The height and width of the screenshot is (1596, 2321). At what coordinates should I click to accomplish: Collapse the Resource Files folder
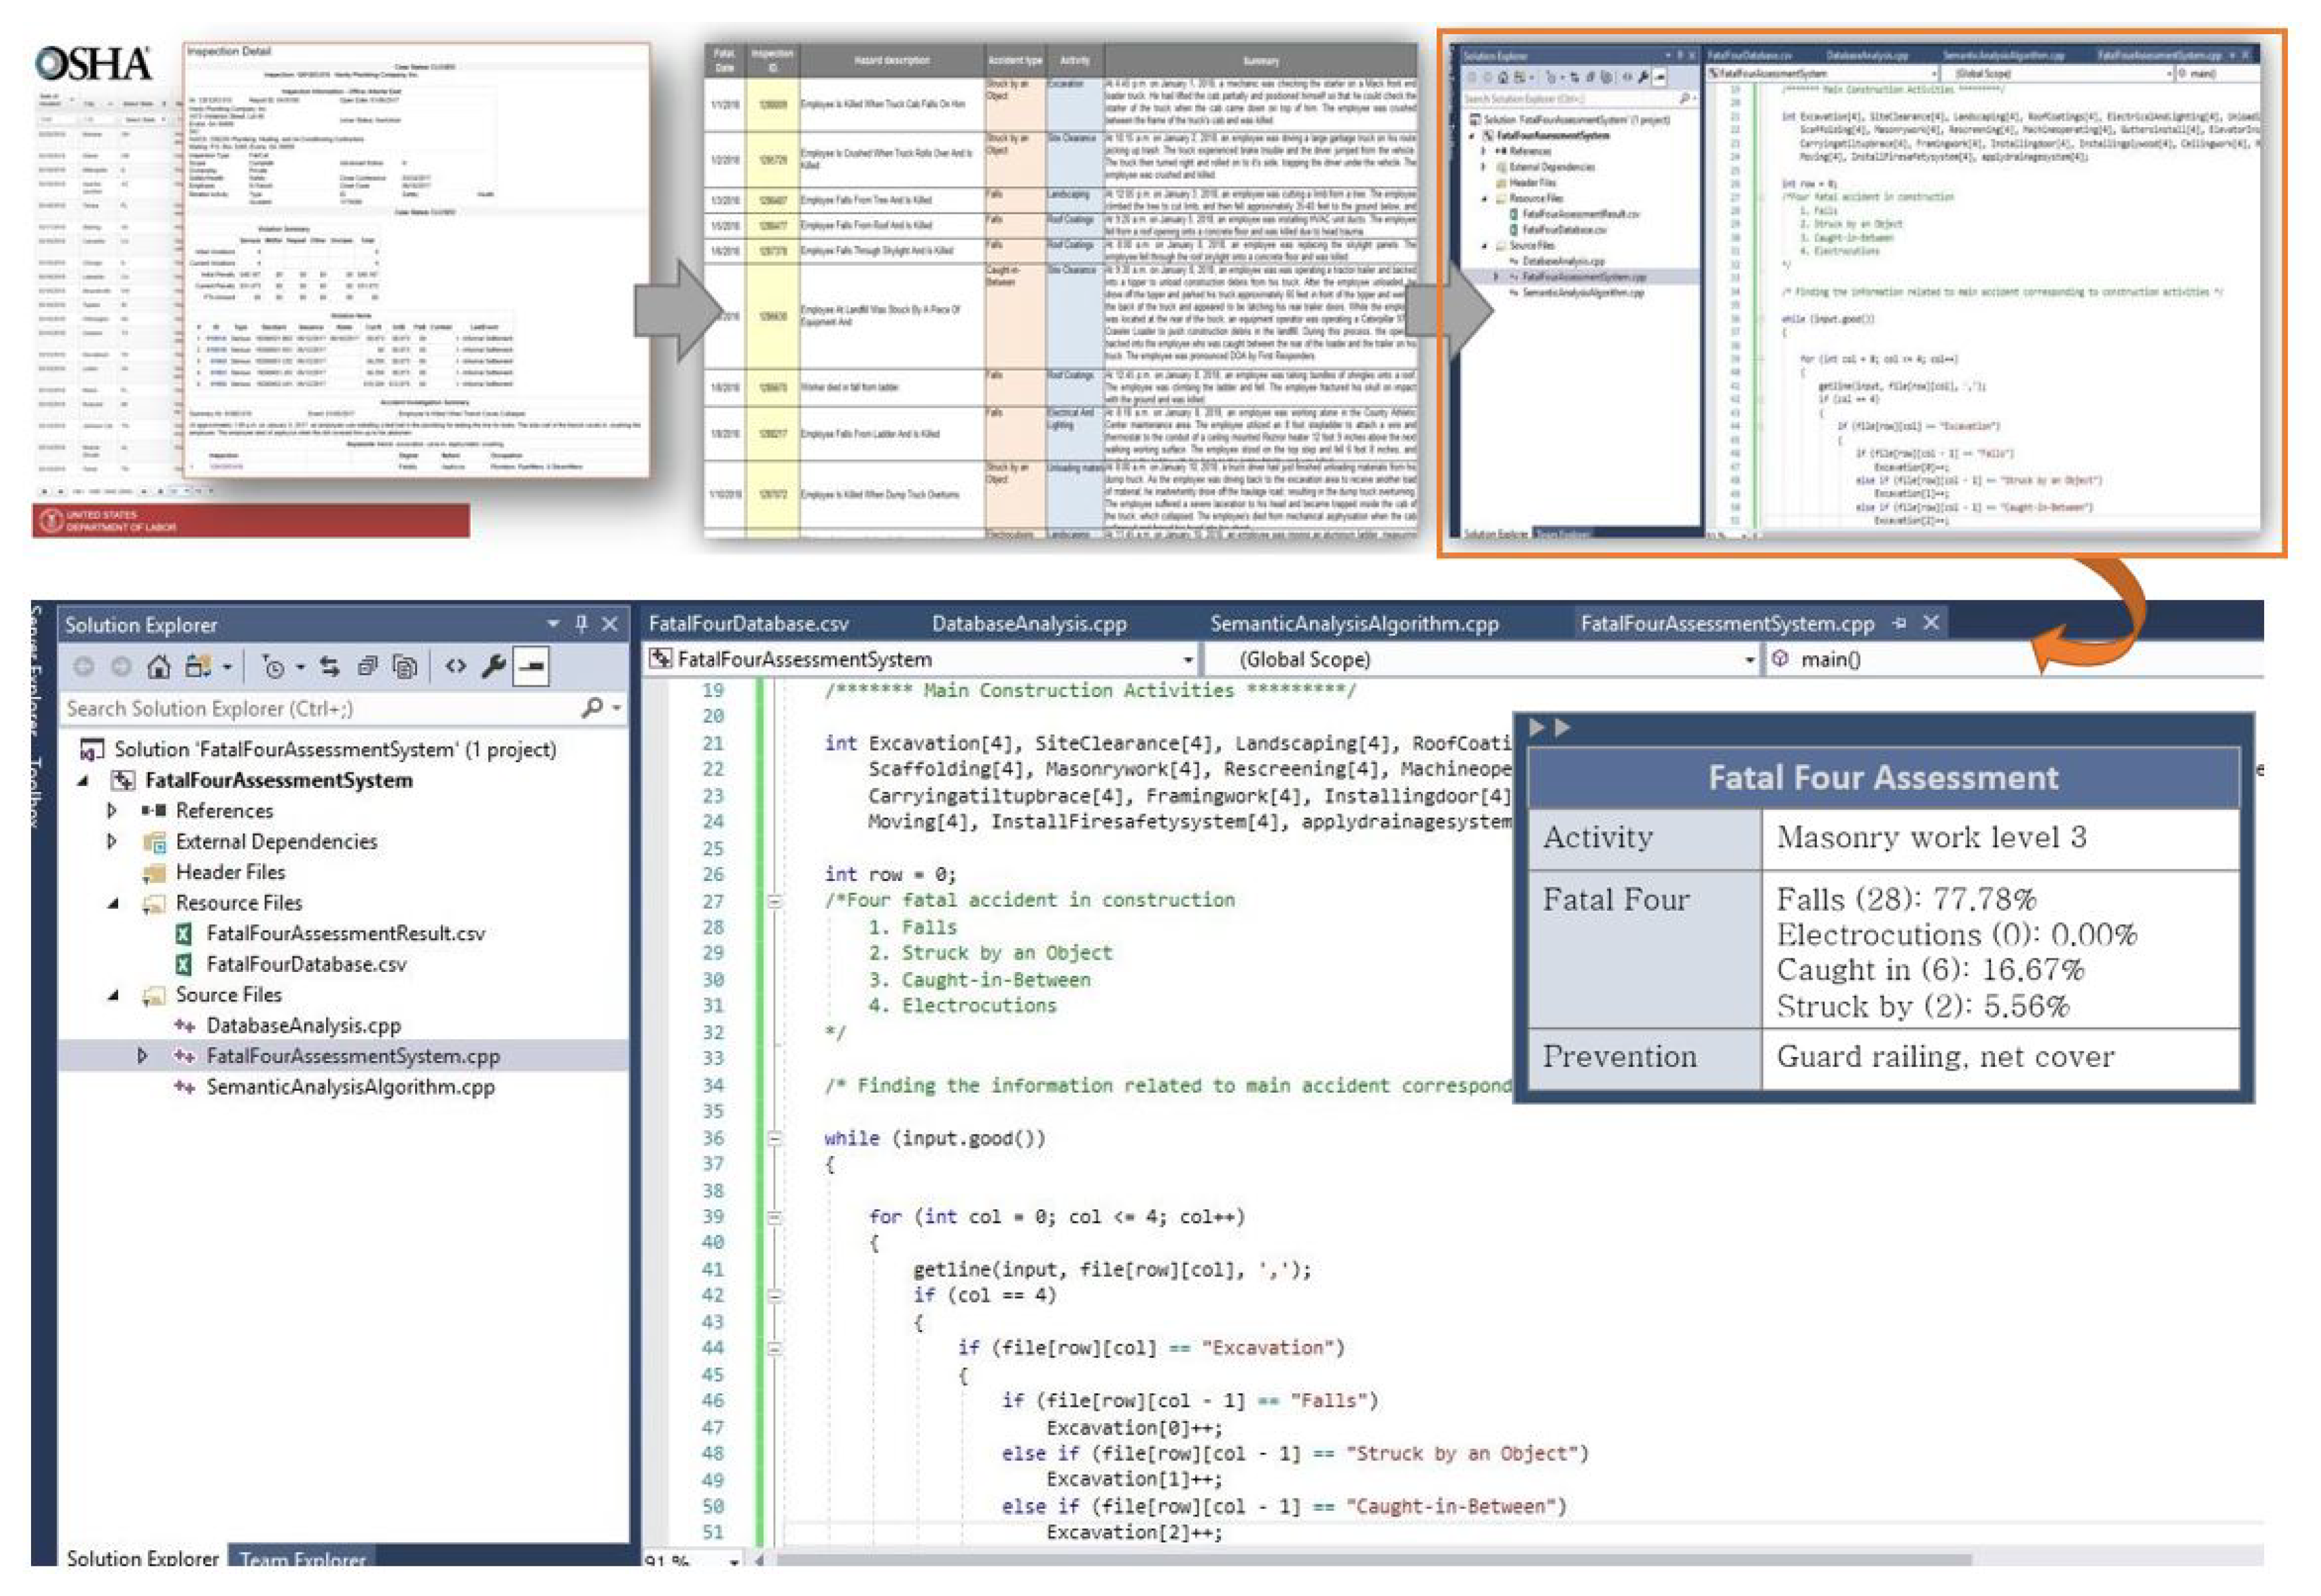click(x=113, y=903)
